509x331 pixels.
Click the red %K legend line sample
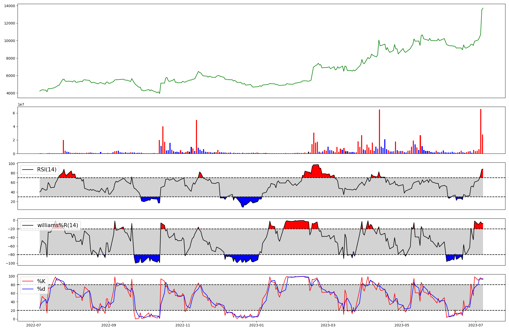click(x=28, y=281)
